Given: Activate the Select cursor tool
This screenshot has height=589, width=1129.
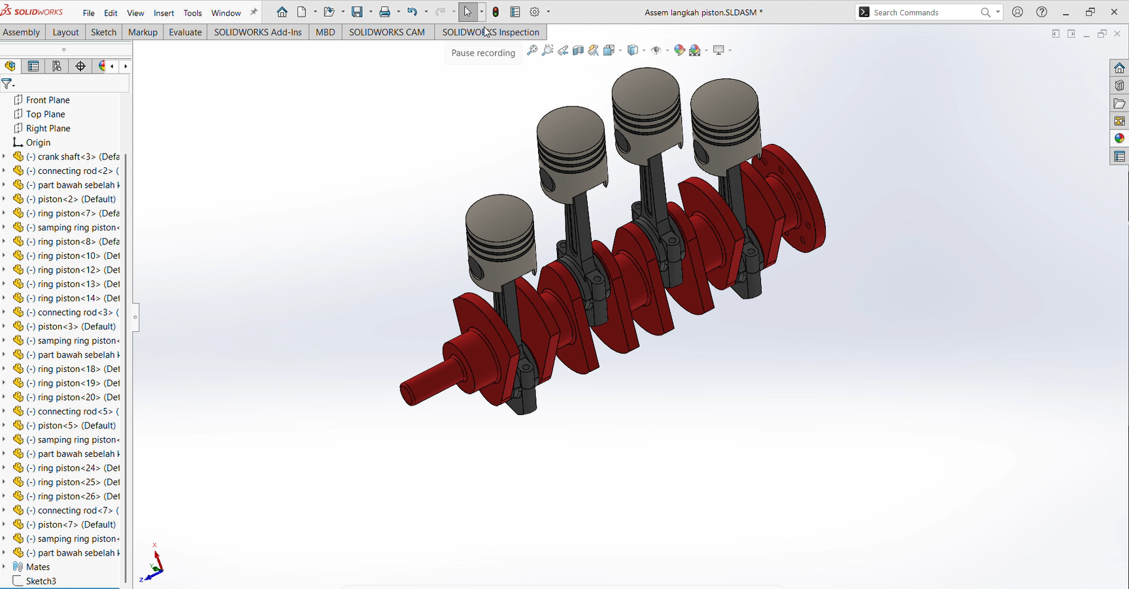Looking at the screenshot, I should 467,12.
